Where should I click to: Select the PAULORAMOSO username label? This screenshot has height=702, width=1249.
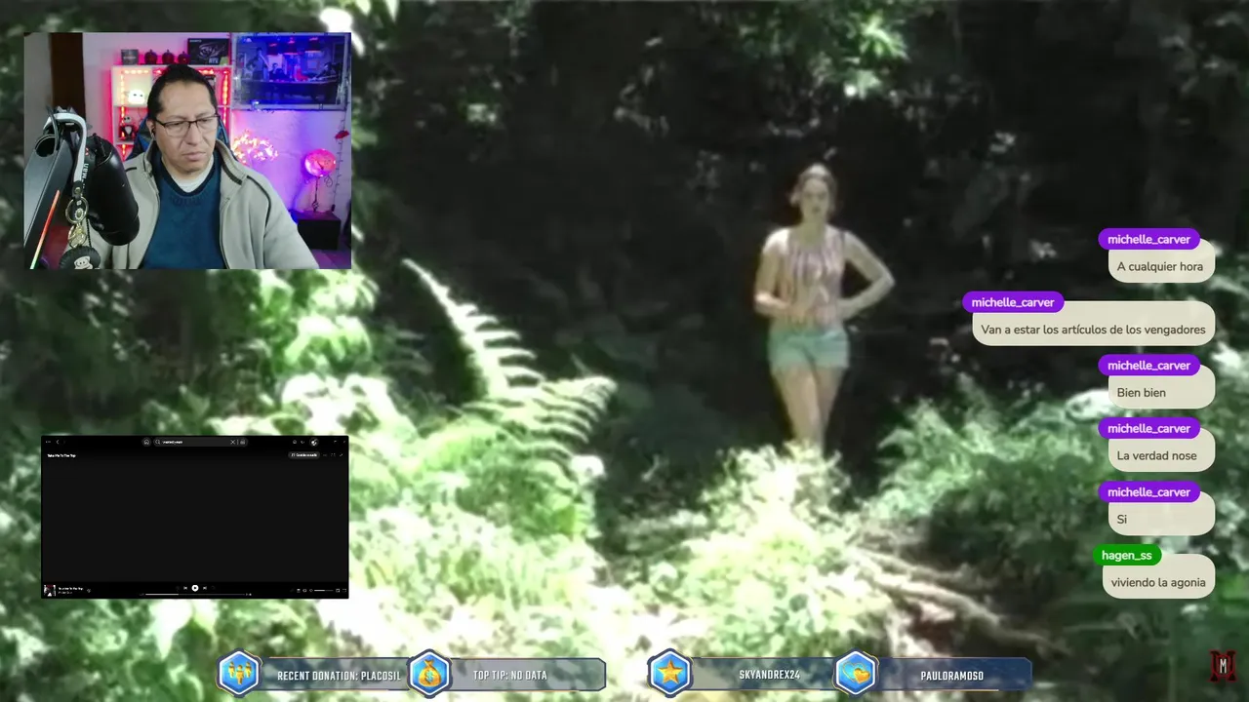(951, 676)
